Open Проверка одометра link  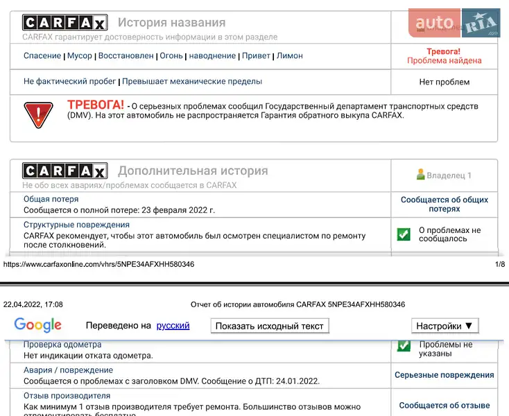tap(62, 345)
